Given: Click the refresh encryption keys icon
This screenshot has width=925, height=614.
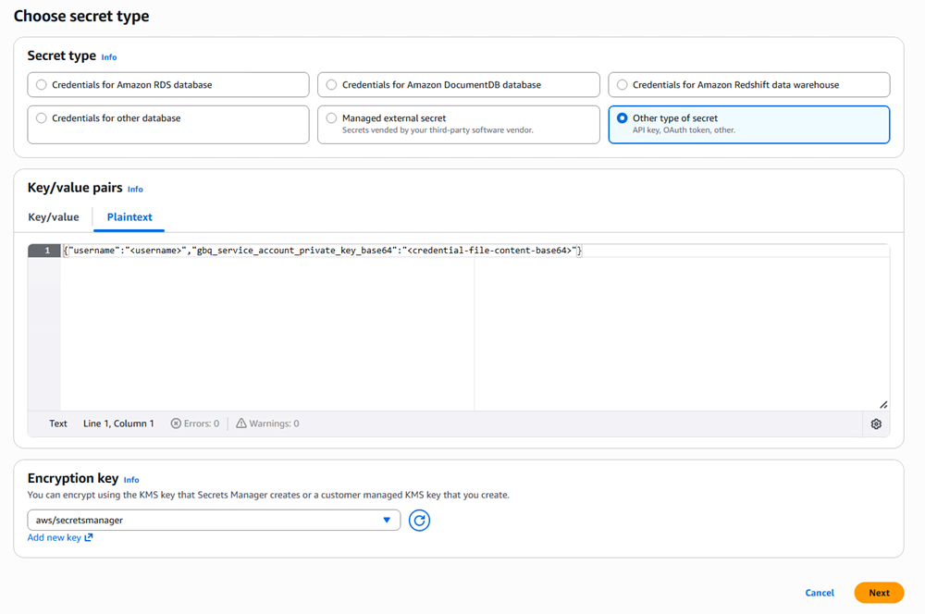Looking at the screenshot, I should coord(419,521).
